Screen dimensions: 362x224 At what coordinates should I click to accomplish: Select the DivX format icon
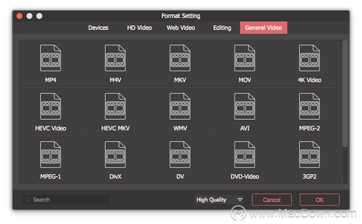[x=115, y=154]
